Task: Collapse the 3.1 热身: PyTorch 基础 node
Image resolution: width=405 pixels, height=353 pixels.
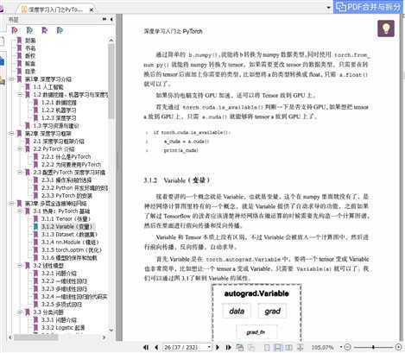Action: pos(20,211)
